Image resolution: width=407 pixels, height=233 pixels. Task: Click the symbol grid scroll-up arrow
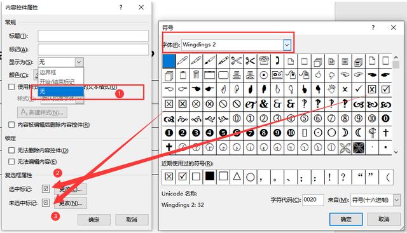(396, 57)
